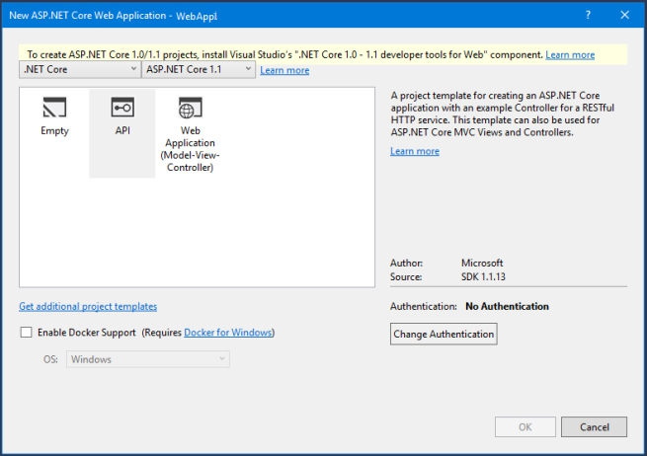Click the help question mark in title bar
Screen dimensions: 647x456
[589, 16]
